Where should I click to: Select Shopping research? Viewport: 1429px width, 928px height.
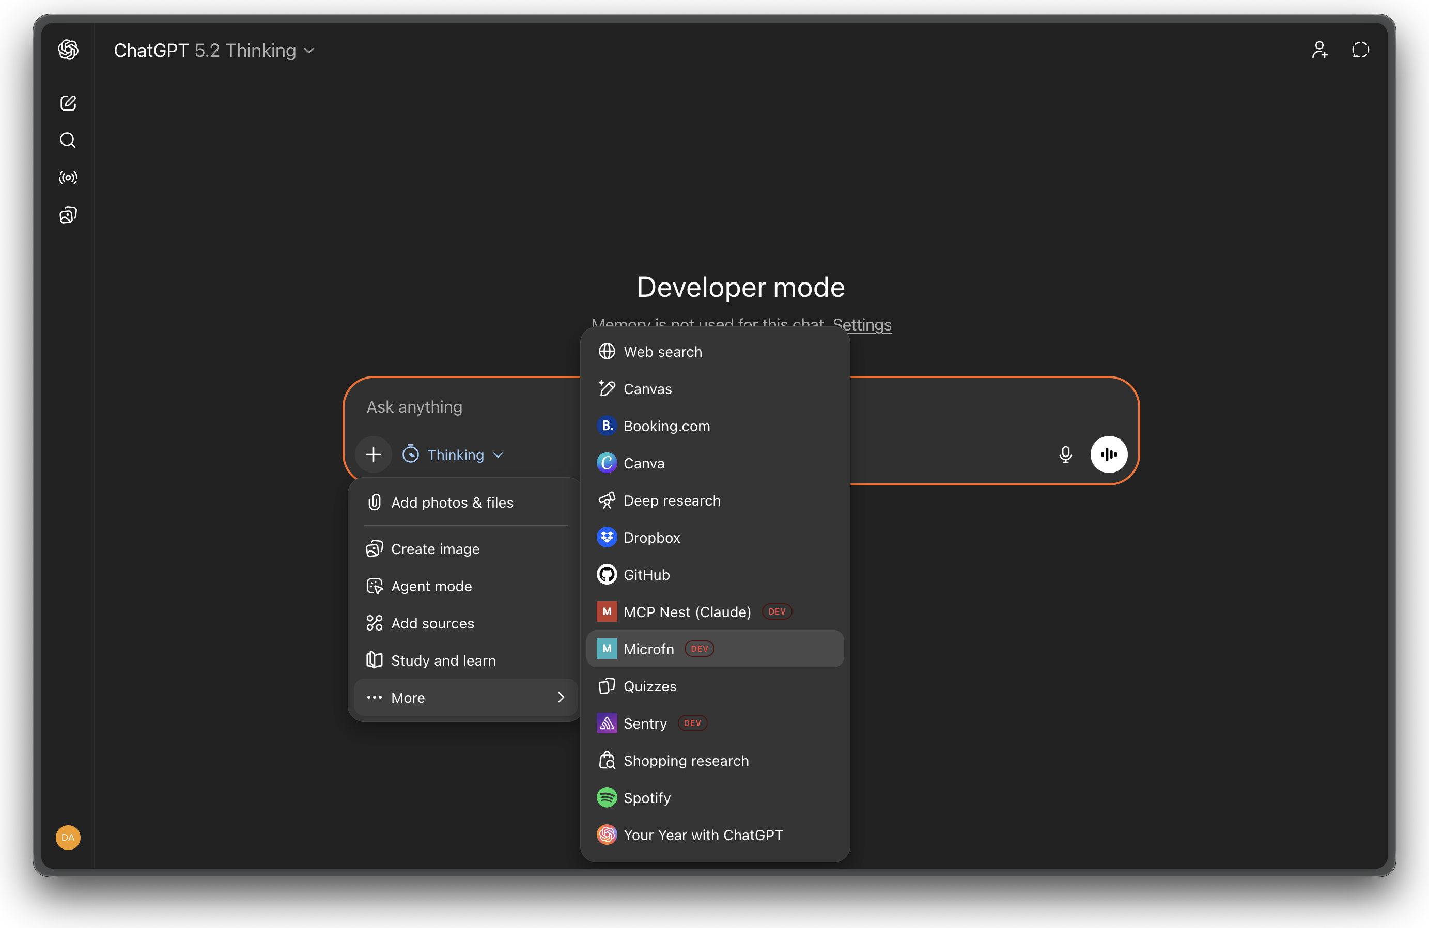[x=714, y=761]
